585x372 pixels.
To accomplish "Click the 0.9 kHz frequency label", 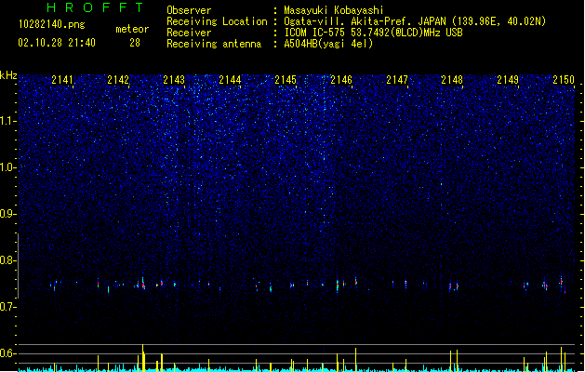I will click(8, 214).
